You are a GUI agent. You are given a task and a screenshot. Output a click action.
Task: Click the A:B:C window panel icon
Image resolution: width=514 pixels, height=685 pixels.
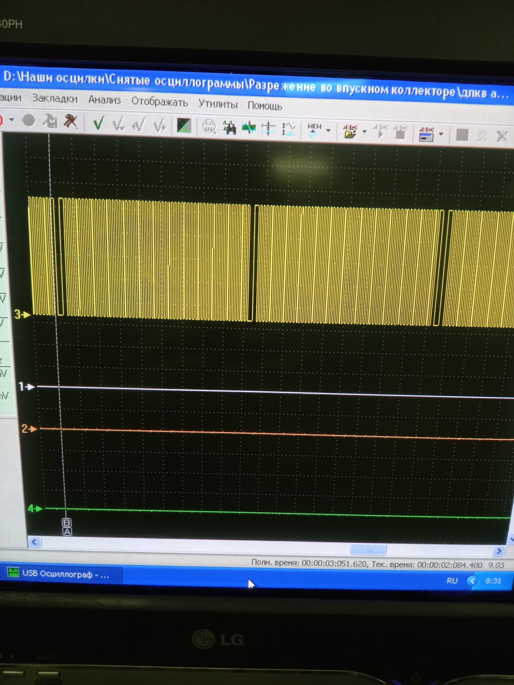tap(426, 134)
